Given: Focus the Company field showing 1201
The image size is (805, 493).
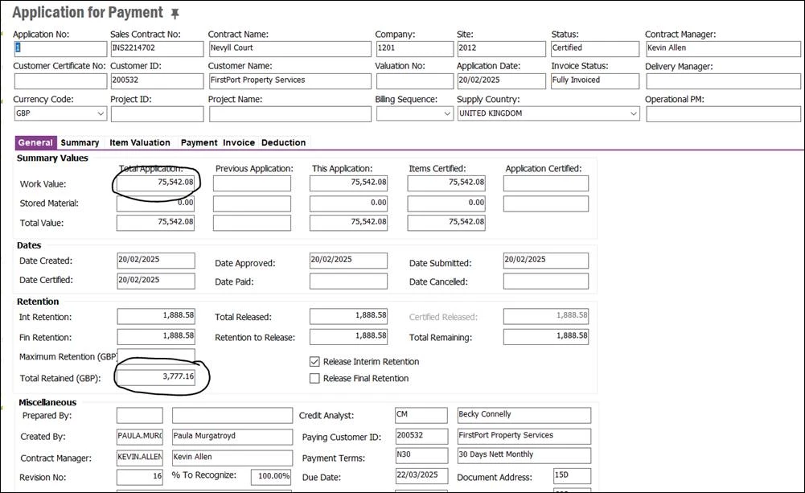Looking at the screenshot, I should (x=415, y=49).
